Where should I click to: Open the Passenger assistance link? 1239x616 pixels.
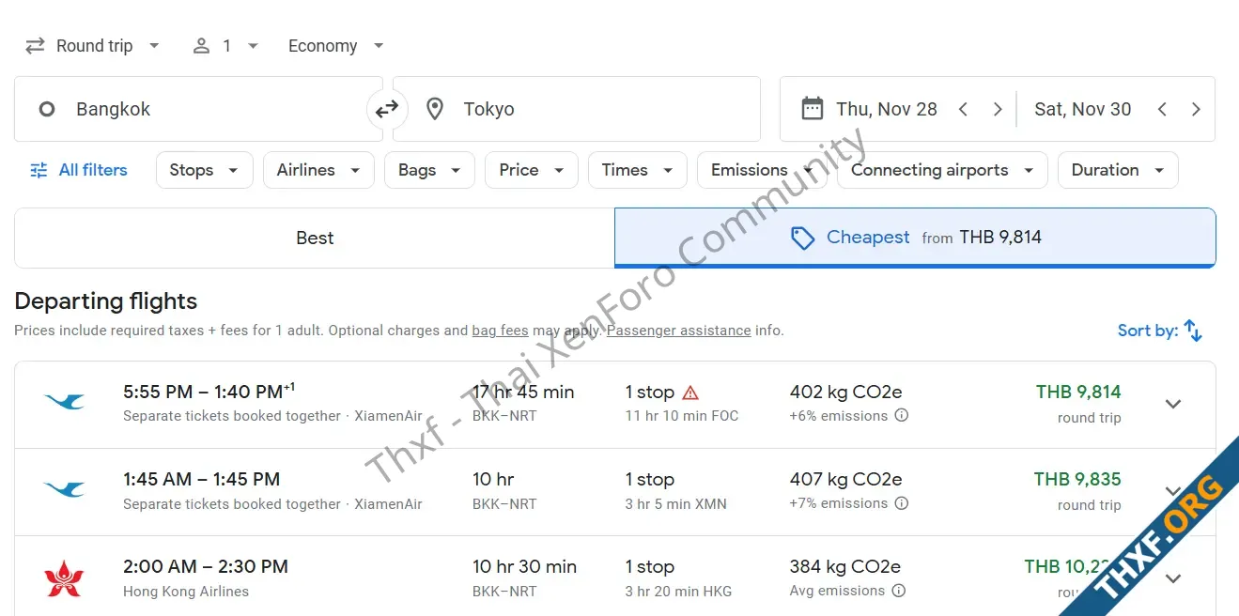tap(679, 331)
